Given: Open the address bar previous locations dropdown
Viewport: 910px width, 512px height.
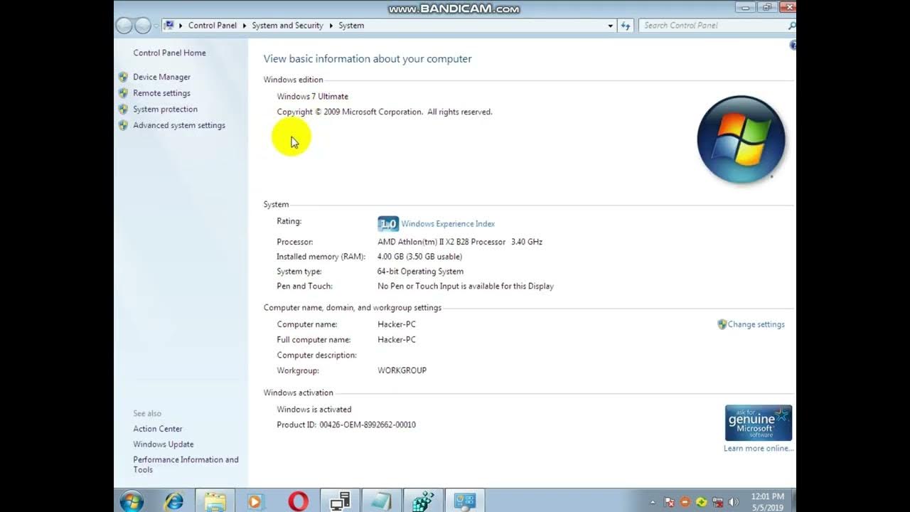Looking at the screenshot, I should point(610,26).
